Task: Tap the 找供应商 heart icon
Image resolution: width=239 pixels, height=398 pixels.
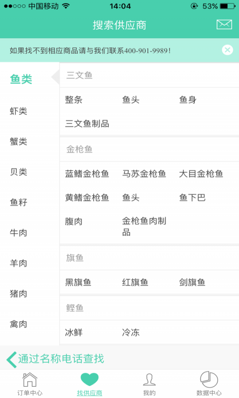Action: pos(89,379)
